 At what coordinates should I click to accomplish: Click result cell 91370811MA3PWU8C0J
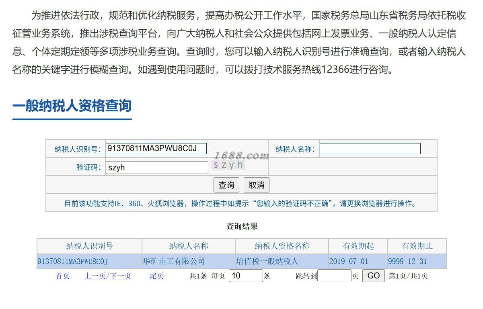pos(89,262)
